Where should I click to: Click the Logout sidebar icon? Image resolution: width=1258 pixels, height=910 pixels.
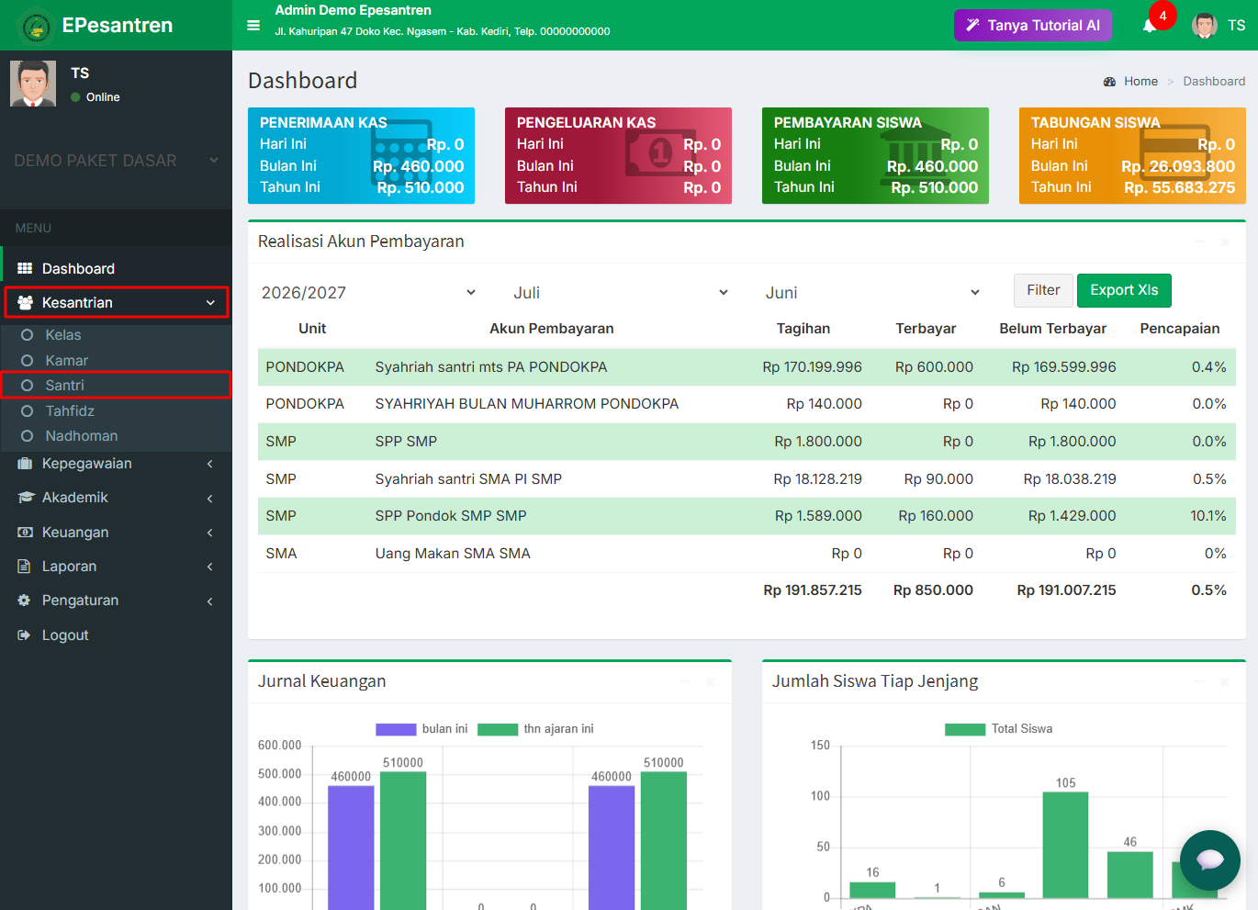[25, 635]
